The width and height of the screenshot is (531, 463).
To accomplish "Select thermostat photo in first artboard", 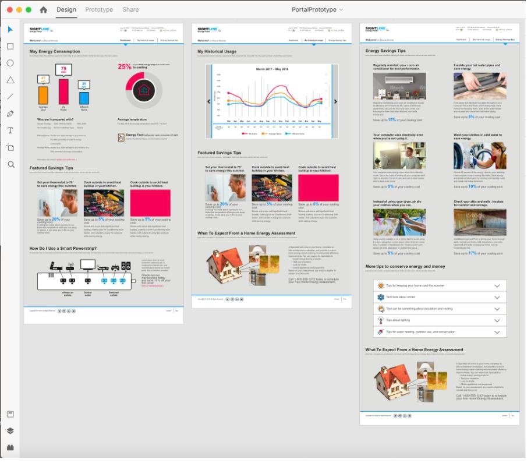I will coord(58,204).
